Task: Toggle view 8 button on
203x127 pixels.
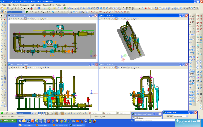Action: click(52, 113)
